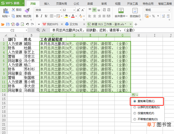Click the fx insert function icon
This screenshot has height=134, width=174.
[x=44, y=30]
